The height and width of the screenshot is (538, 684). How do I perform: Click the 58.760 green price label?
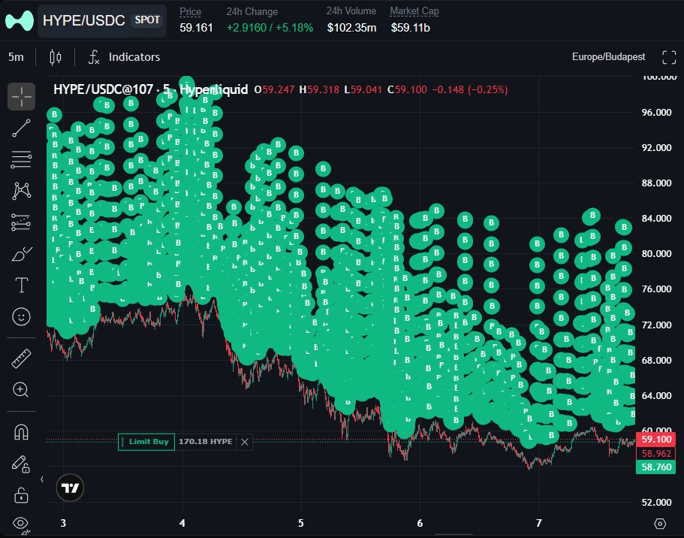pyautogui.click(x=656, y=467)
